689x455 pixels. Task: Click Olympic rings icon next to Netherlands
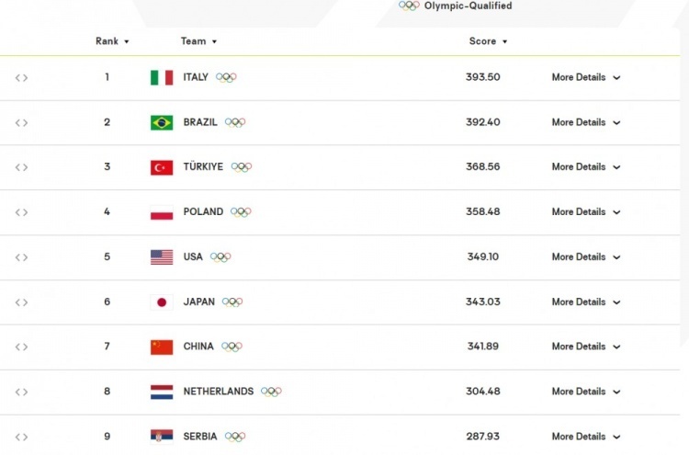pyautogui.click(x=271, y=392)
